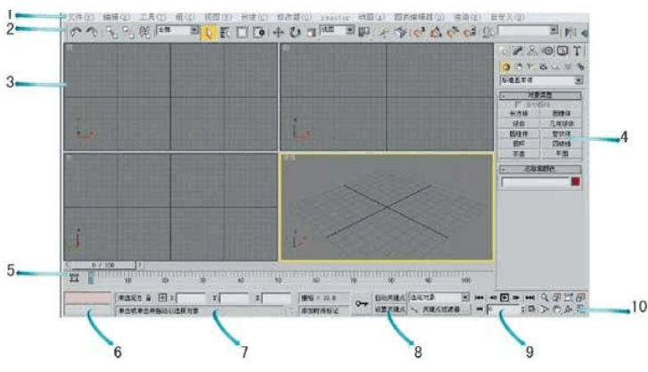Switch to the Create command panel tab
This screenshot has height=372, width=648.
coord(504,51)
